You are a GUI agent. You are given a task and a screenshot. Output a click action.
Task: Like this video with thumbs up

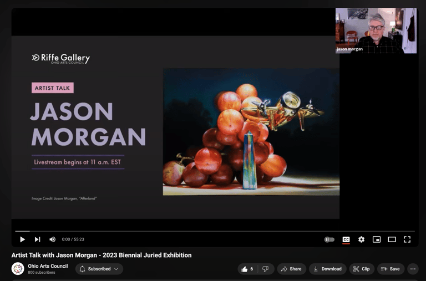[247, 269]
